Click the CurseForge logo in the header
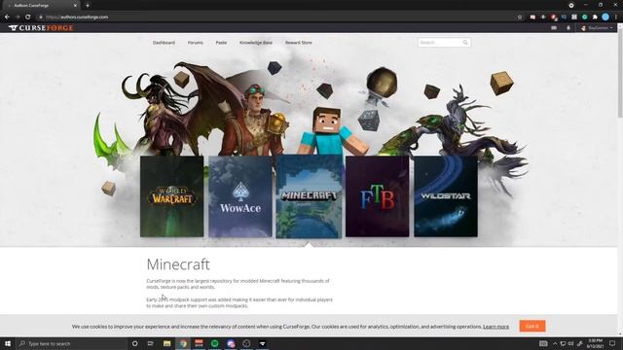Viewport: 623px width, 350px height. click(x=41, y=28)
